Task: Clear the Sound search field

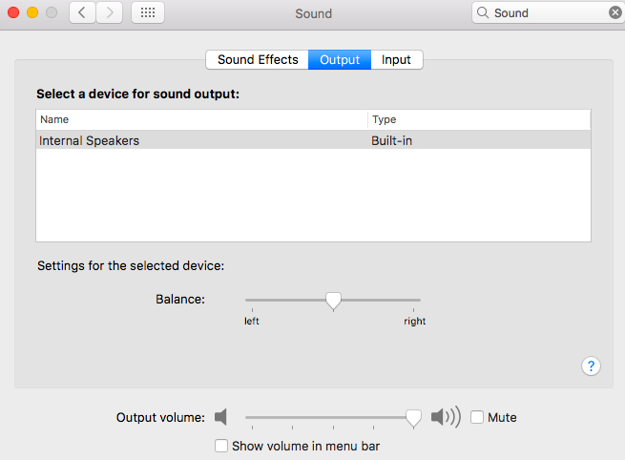Action: 615,12
